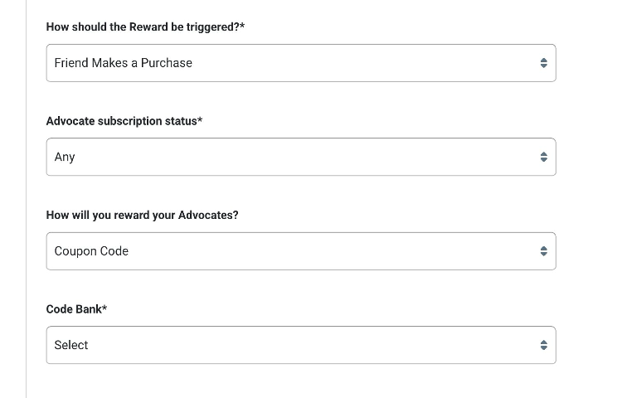Click the 'How should the Reward be triggered?' label

point(142,27)
